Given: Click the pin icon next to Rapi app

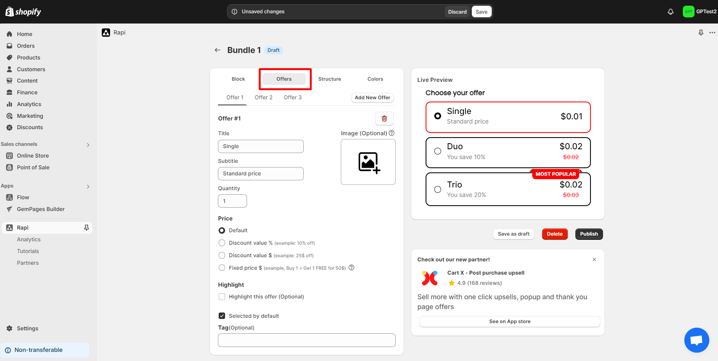Looking at the screenshot, I should pos(87,227).
